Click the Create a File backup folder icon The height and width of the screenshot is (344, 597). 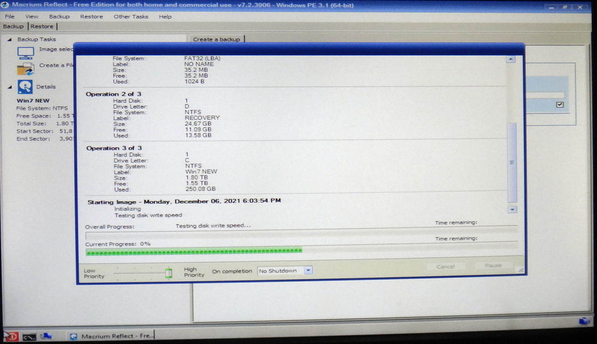[26, 69]
